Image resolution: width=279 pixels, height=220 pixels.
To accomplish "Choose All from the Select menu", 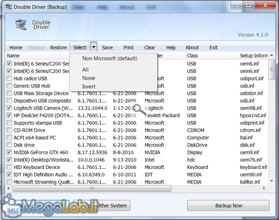I will [x=113, y=70].
